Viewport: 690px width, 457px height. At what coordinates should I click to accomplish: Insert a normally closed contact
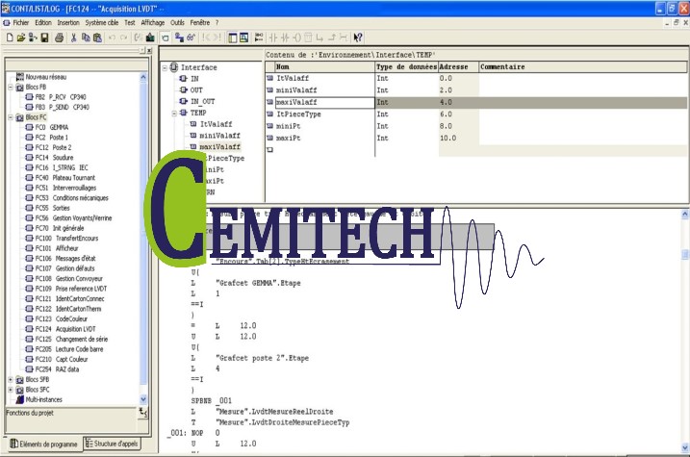click(x=285, y=38)
